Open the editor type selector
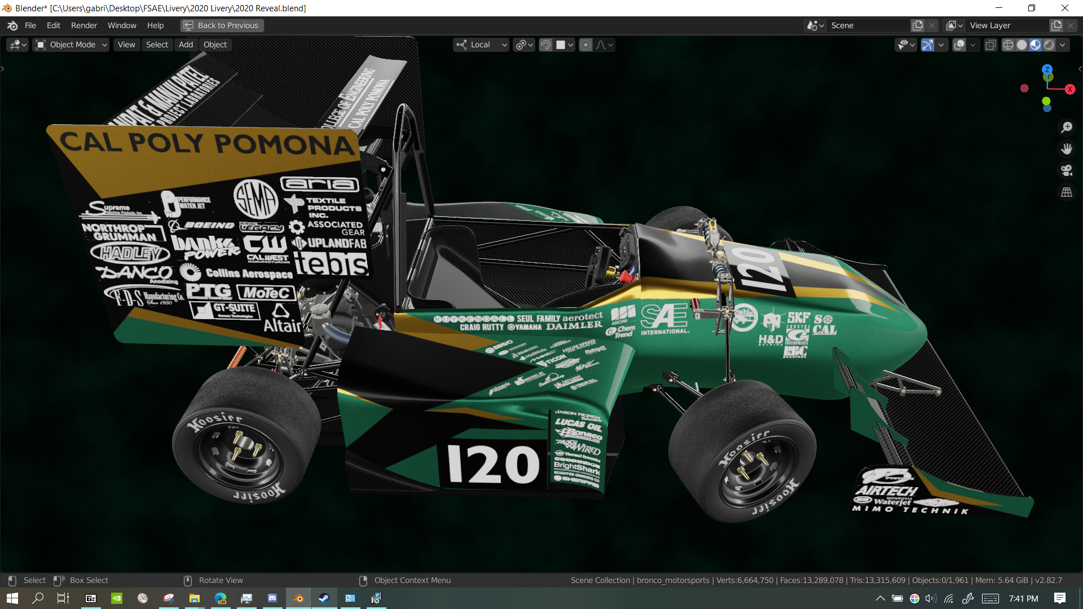1083x609 pixels. click(17, 45)
